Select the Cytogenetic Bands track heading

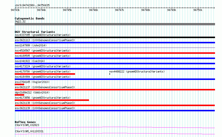(30, 18)
